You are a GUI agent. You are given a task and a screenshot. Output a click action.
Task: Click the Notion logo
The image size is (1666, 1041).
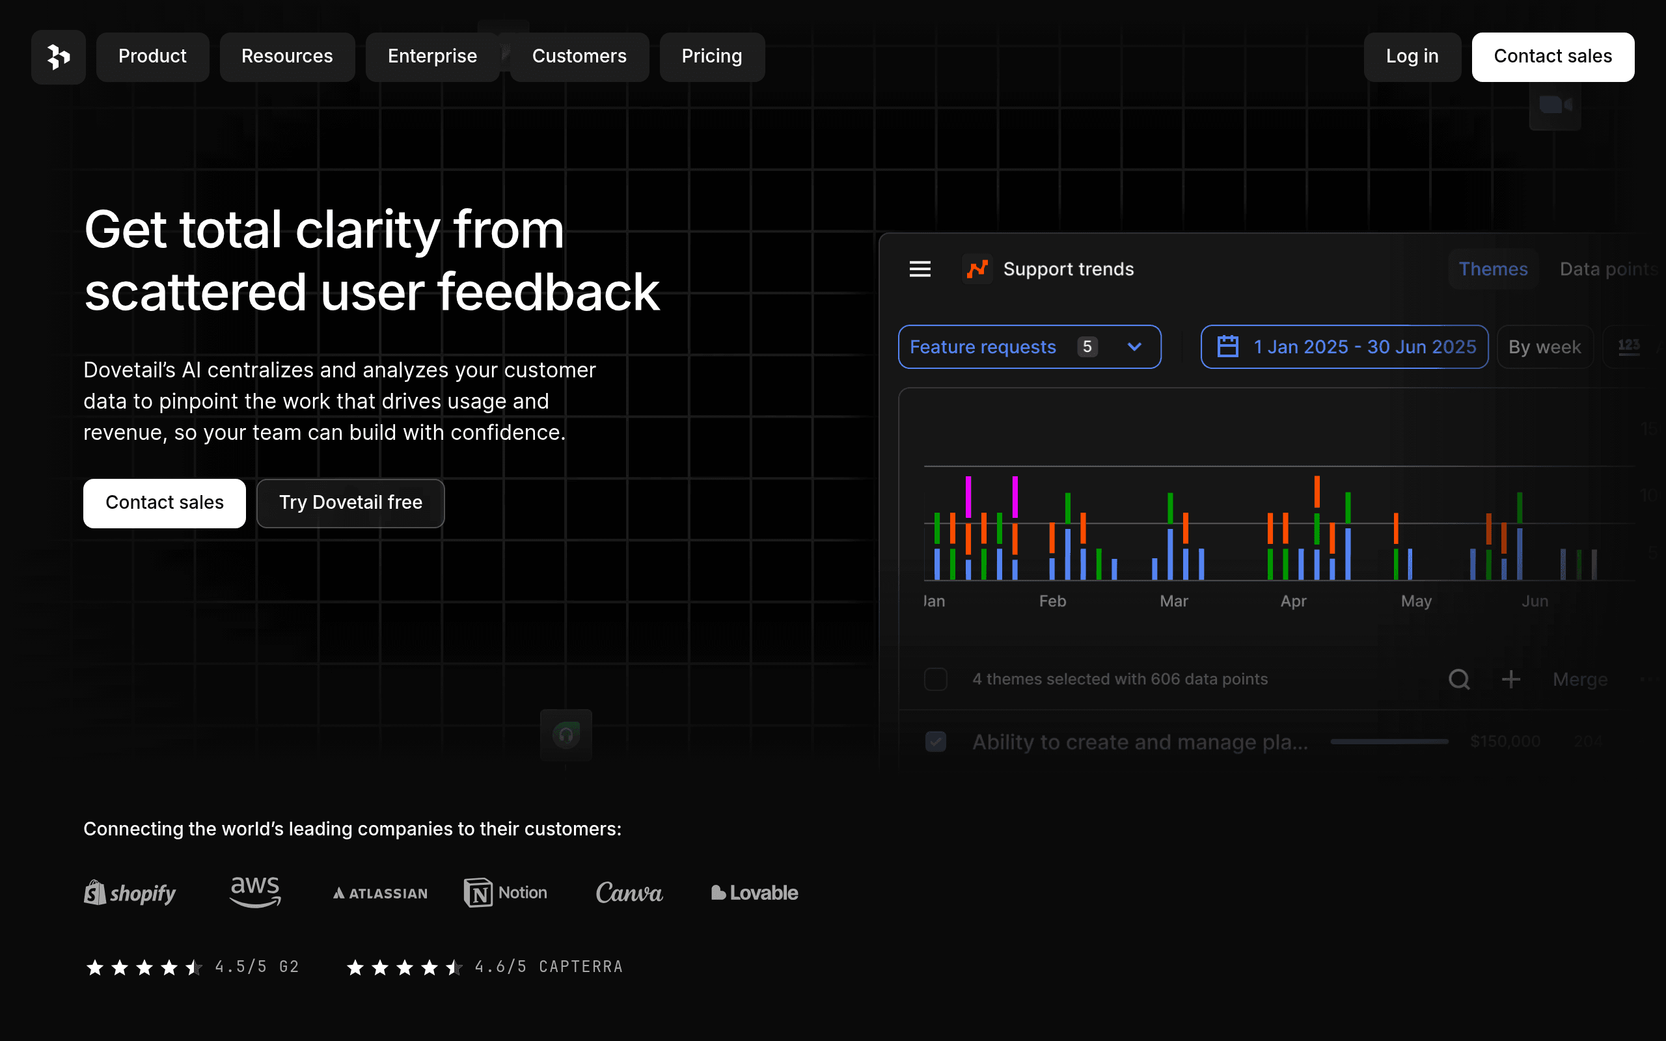coord(506,893)
